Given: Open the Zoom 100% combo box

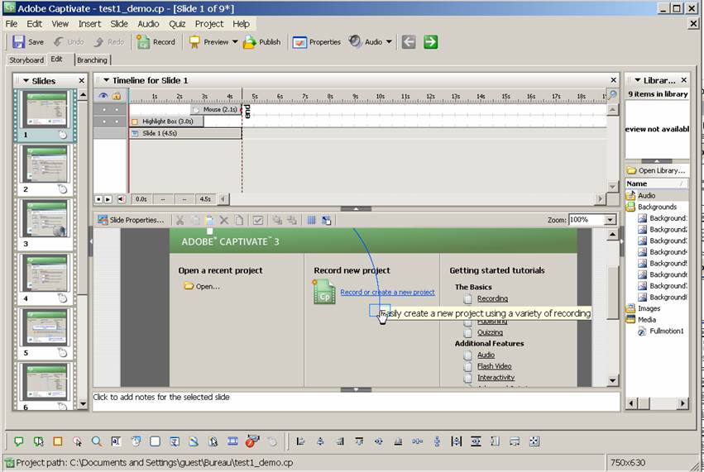Looking at the screenshot, I should (591, 220).
